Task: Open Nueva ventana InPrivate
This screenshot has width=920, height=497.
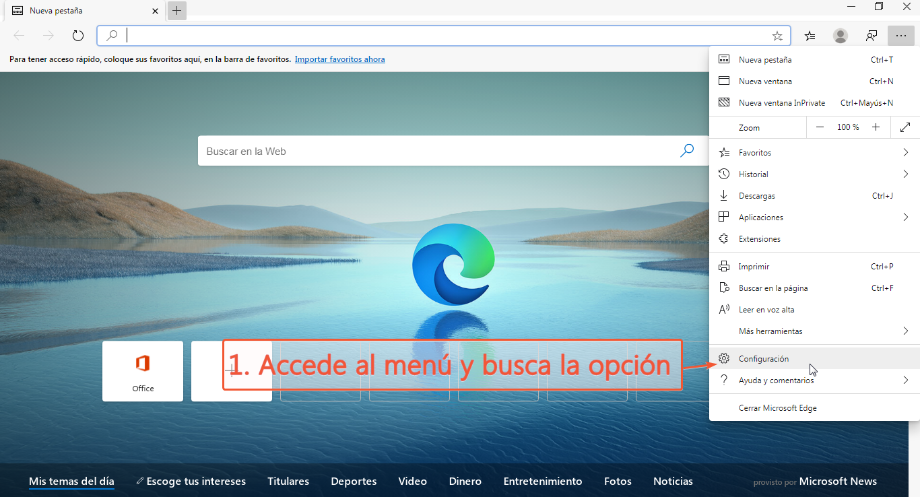Action: (814, 103)
